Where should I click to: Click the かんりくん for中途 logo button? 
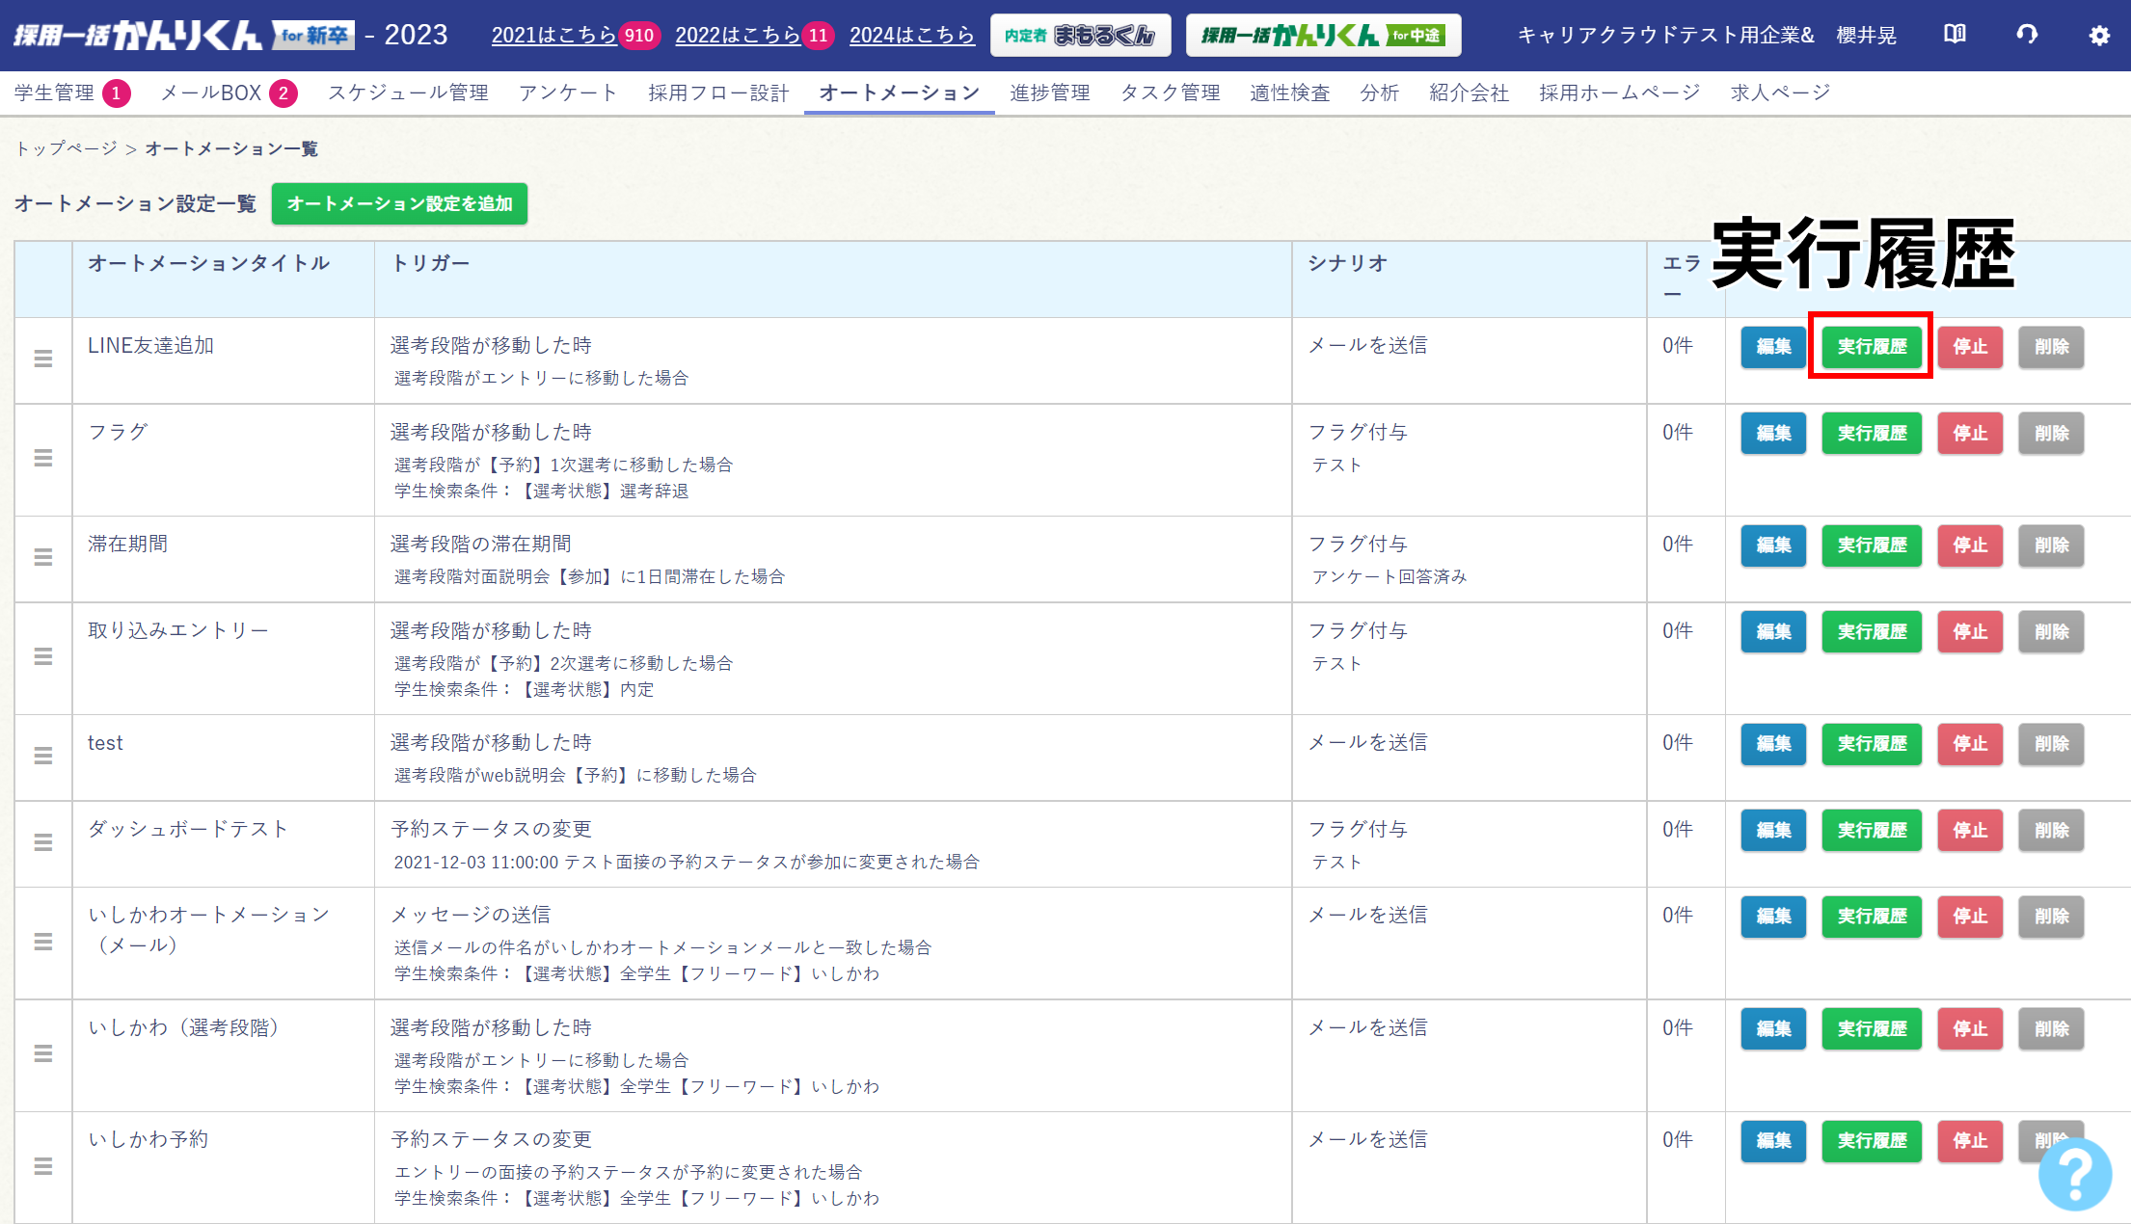coord(1322,36)
